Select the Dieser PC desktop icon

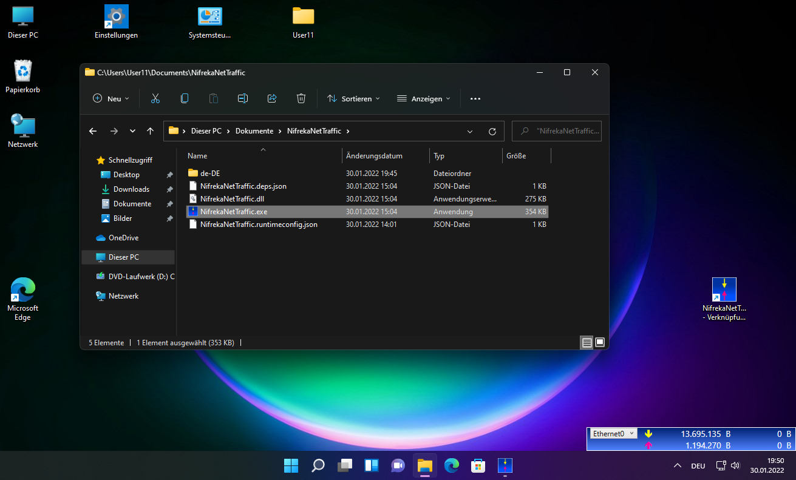tap(23, 22)
